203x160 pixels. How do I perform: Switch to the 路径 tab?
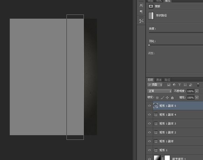167,80
